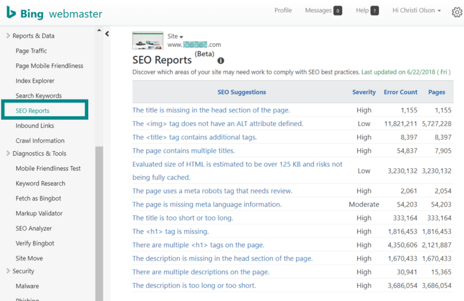Open the Hi Christi Olson account menu
Image resolution: width=464 pixels, height=301 pixels.
(x=416, y=10)
